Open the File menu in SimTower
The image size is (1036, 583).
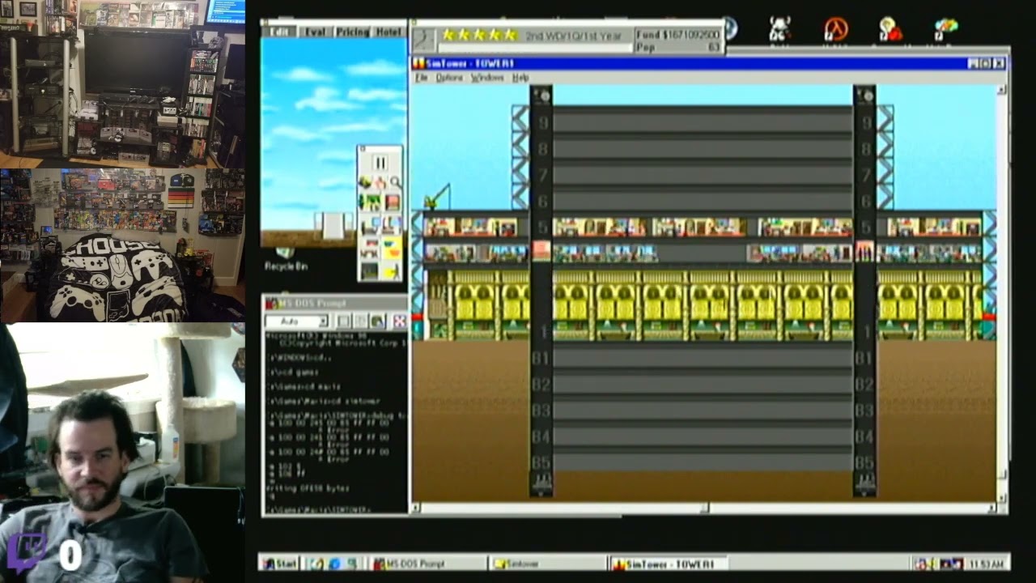coord(422,78)
